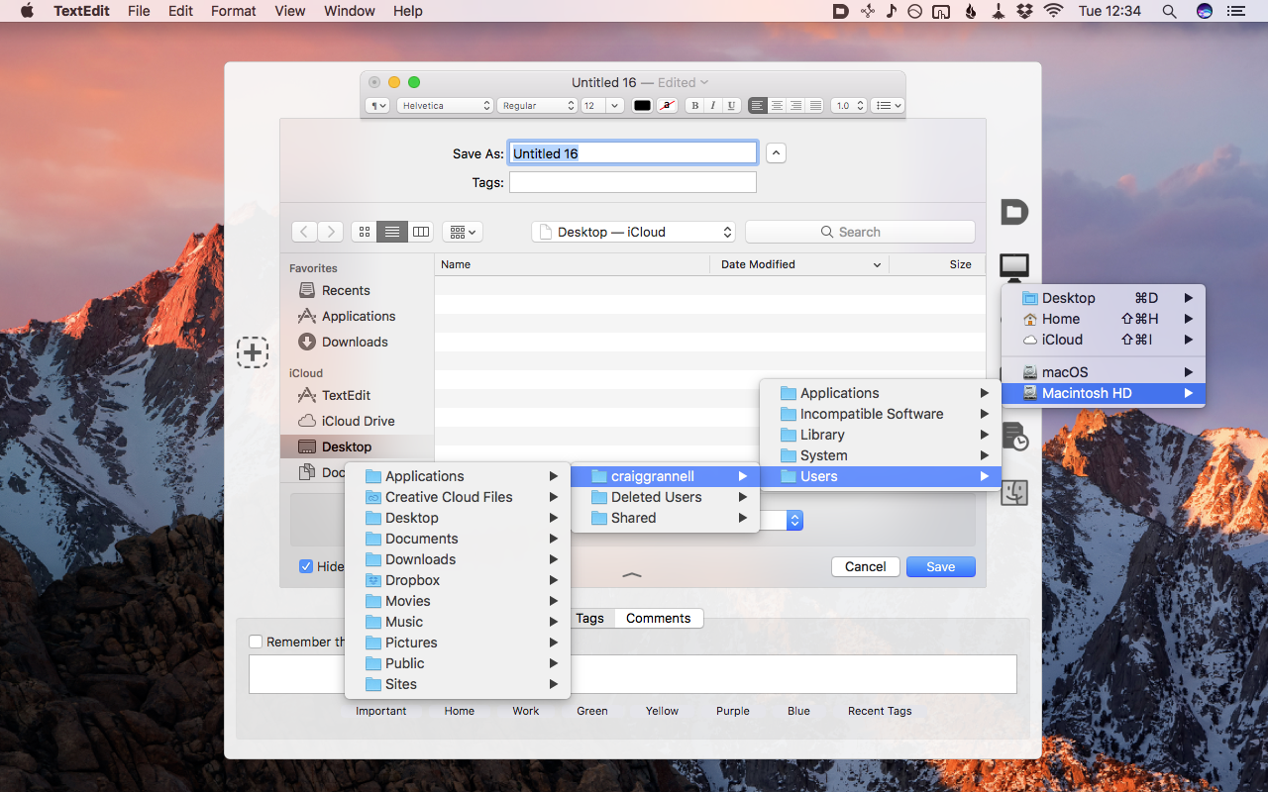This screenshot has height=792, width=1268.
Task: Toggle the Hide extension checkbox
Action: click(x=307, y=566)
